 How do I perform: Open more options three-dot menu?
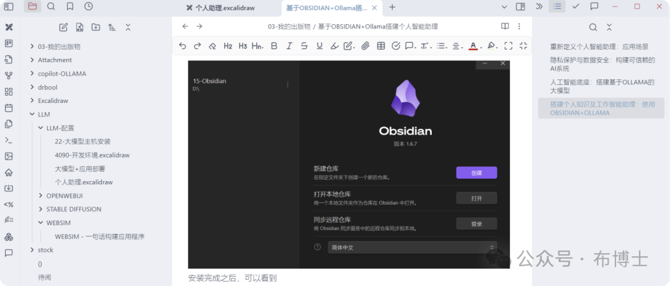tap(519, 27)
